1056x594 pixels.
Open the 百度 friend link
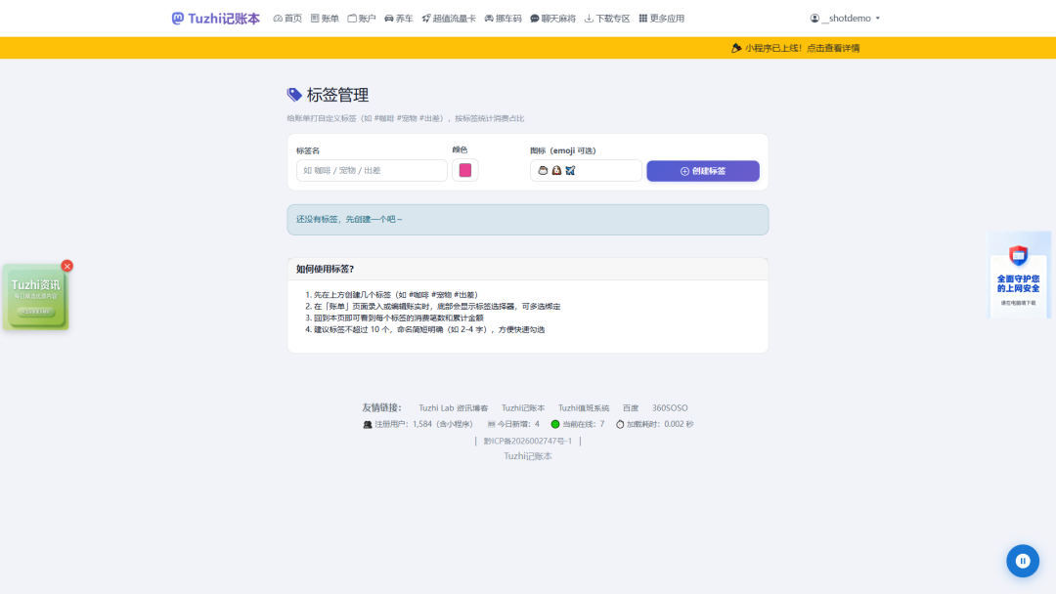[x=631, y=407]
